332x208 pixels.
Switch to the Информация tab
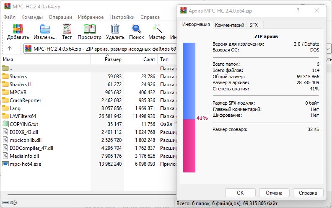click(x=196, y=24)
